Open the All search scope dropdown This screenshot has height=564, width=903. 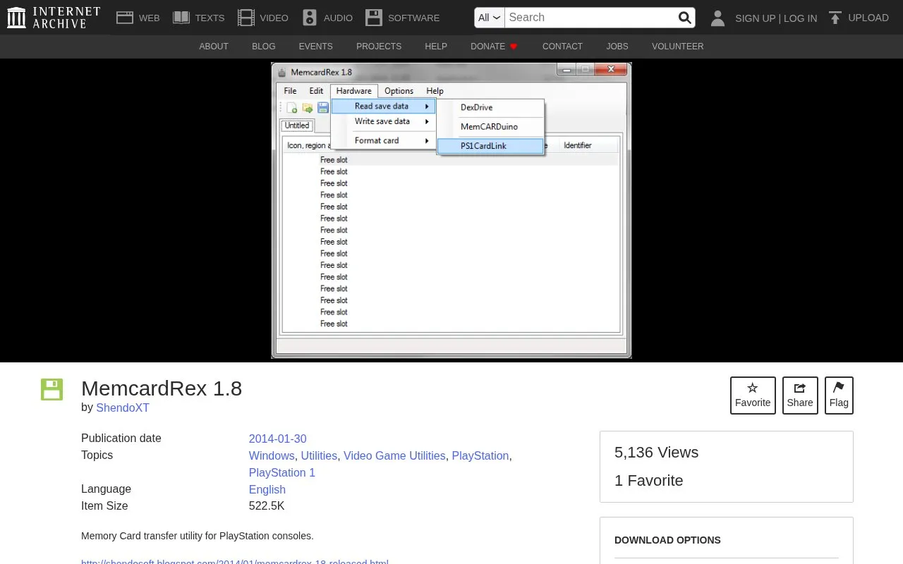coord(490,18)
